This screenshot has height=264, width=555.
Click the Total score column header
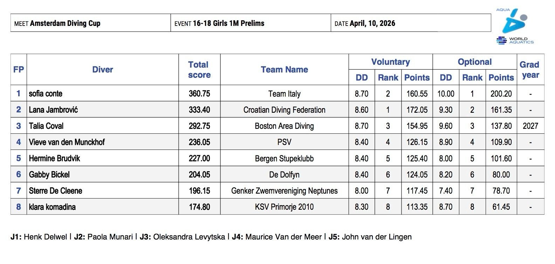tap(199, 70)
